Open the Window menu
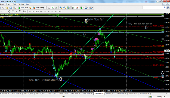The width and height of the screenshot is (170, 98). point(21,4)
